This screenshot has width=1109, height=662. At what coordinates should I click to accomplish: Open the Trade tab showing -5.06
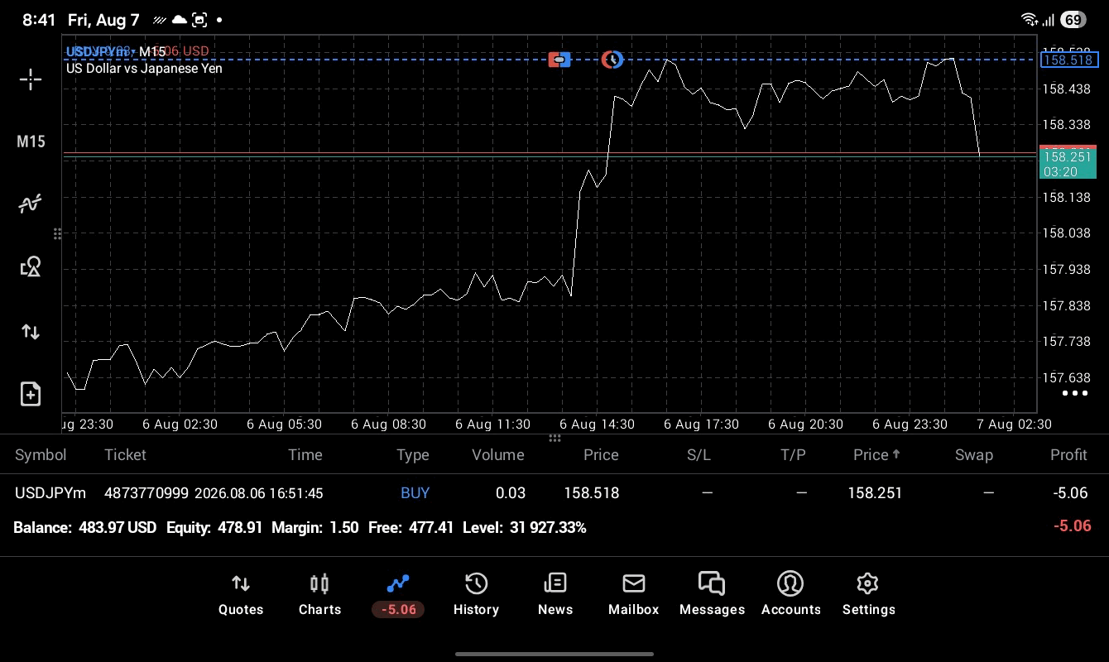(x=398, y=595)
